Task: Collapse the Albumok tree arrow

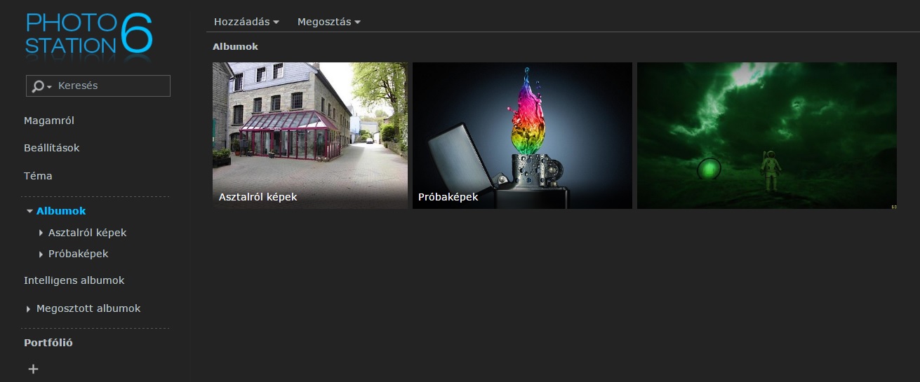Action: [x=29, y=211]
